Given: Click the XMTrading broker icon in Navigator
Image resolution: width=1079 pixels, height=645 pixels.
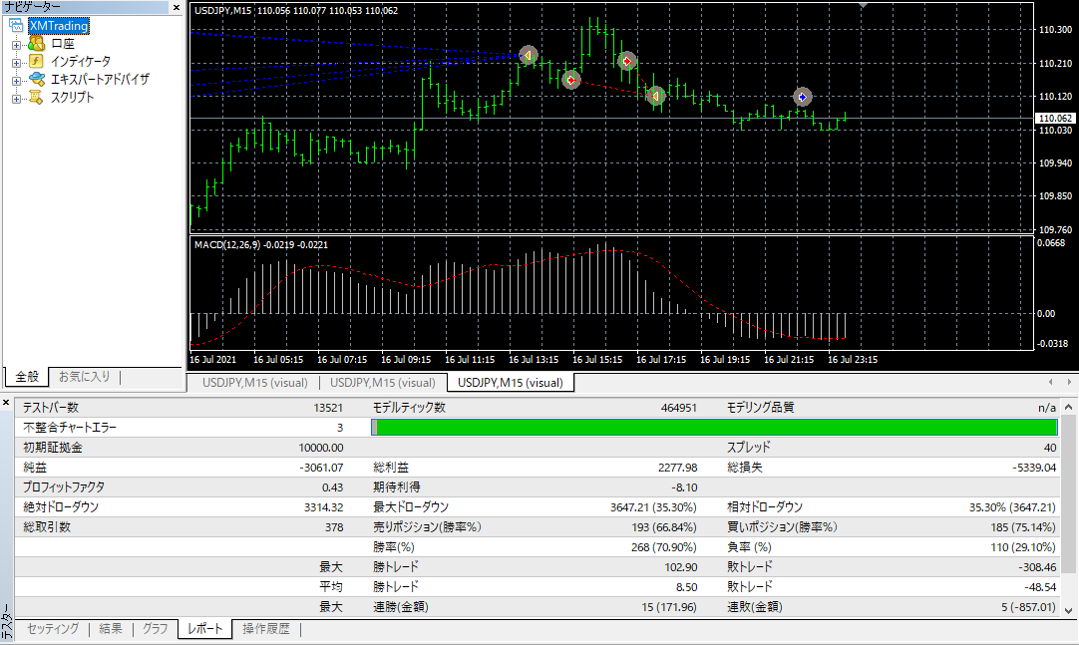Looking at the screenshot, I should pos(16,26).
